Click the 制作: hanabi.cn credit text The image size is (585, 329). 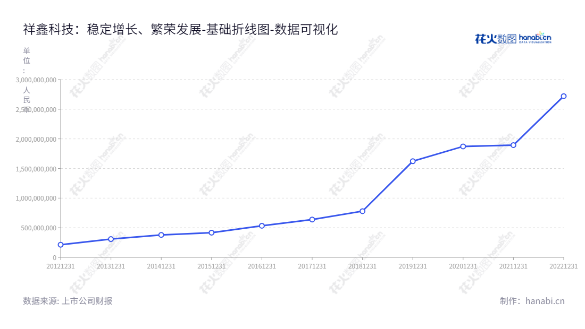[x=532, y=301]
